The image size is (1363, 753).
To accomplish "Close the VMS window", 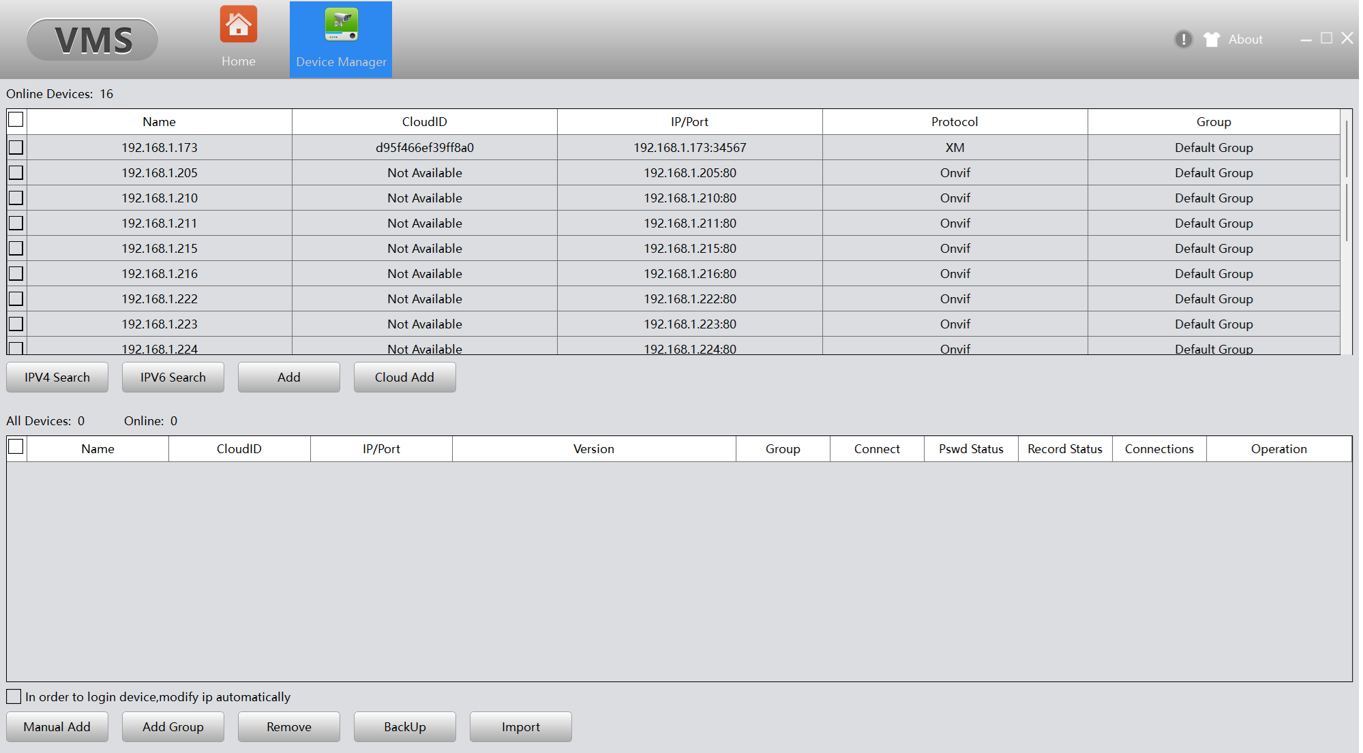I will click(1347, 39).
